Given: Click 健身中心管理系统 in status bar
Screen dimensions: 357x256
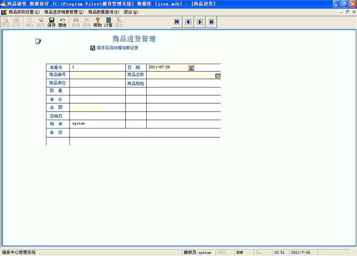Looking at the screenshot, I should pos(19,253).
